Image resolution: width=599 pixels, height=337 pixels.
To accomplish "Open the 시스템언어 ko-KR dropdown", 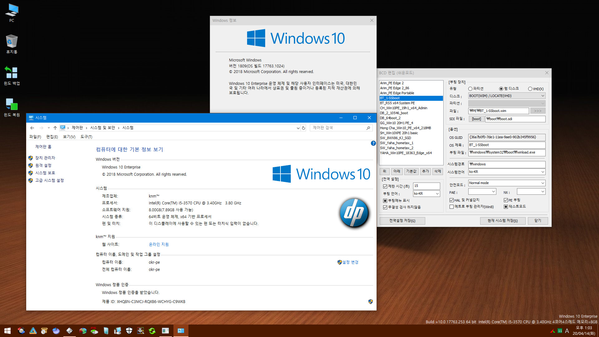I will pyautogui.click(x=507, y=172).
